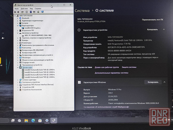Click the scan for hardware changes monitor icon
Viewport: 173px width, 130px height.
click(43, 12)
